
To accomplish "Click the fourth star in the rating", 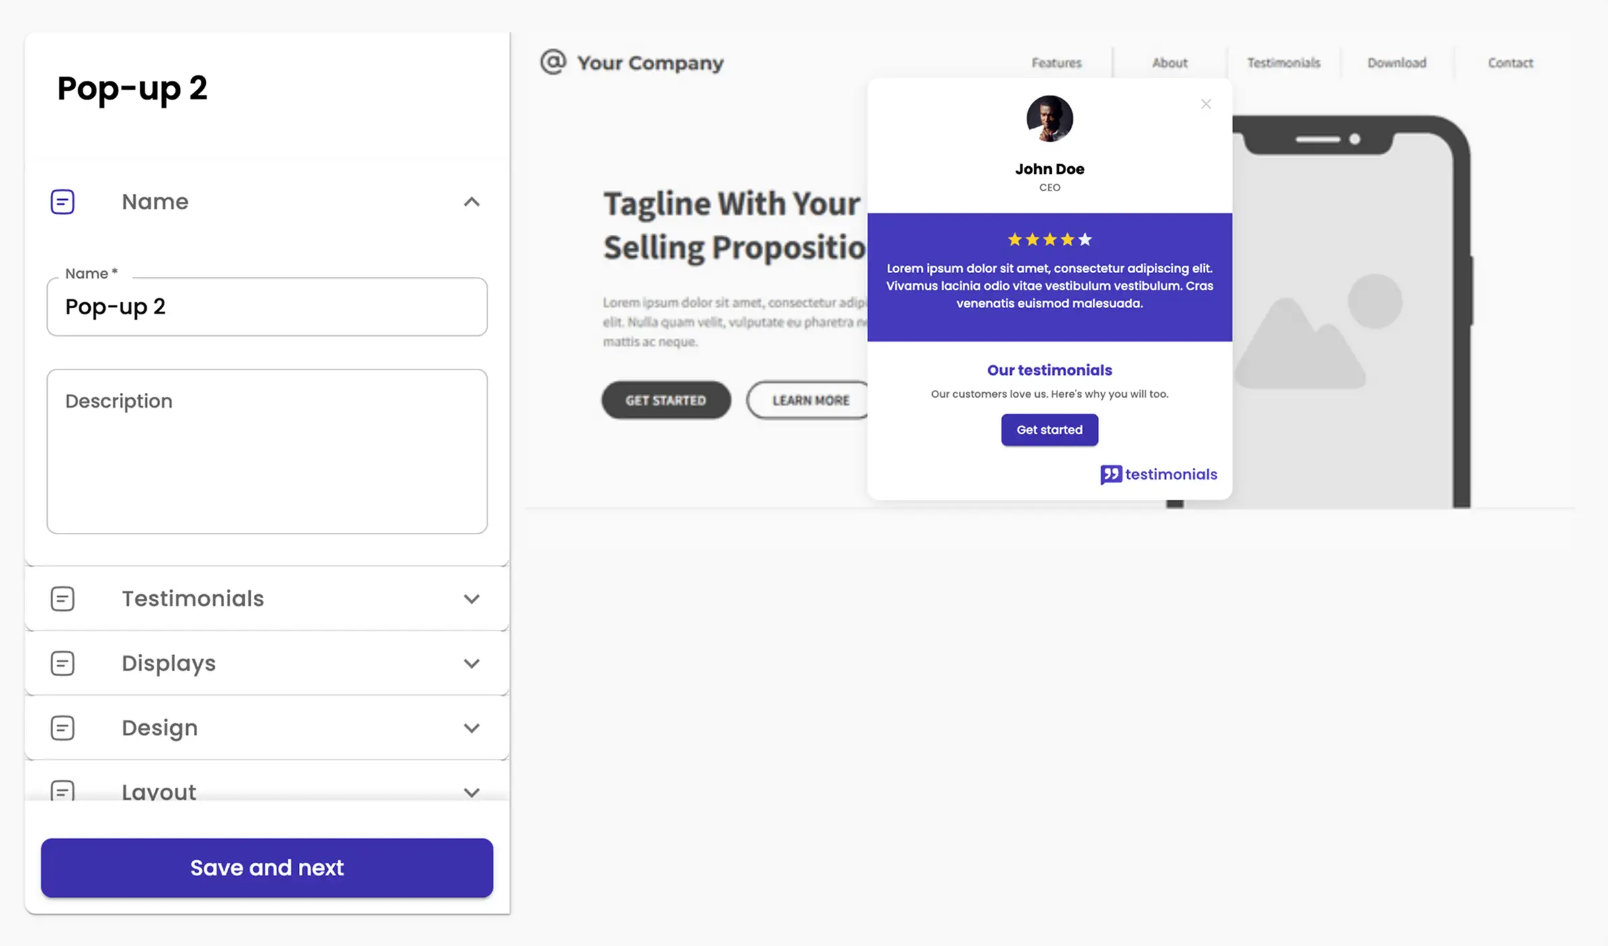I will [x=1067, y=239].
